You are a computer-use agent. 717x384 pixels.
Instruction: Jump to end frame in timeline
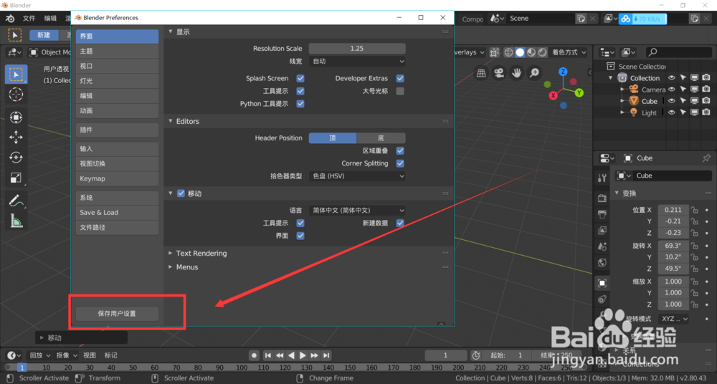click(x=326, y=355)
